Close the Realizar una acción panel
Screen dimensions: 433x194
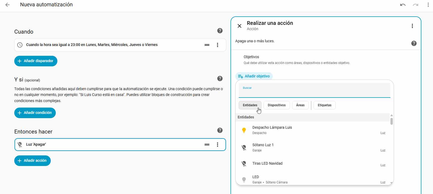click(x=239, y=26)
